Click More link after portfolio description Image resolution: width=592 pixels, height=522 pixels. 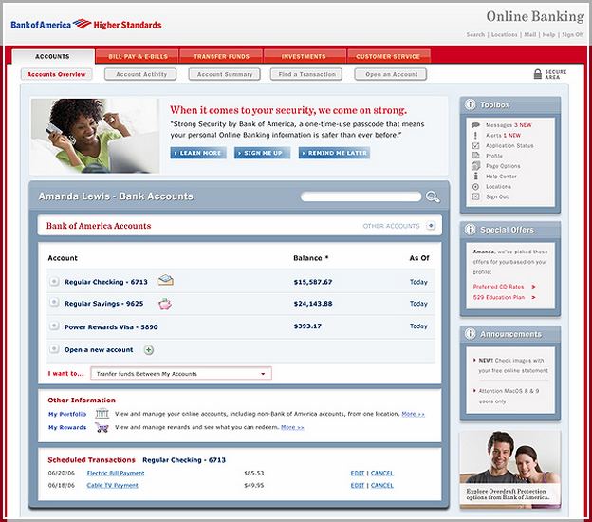click(413, 414)
